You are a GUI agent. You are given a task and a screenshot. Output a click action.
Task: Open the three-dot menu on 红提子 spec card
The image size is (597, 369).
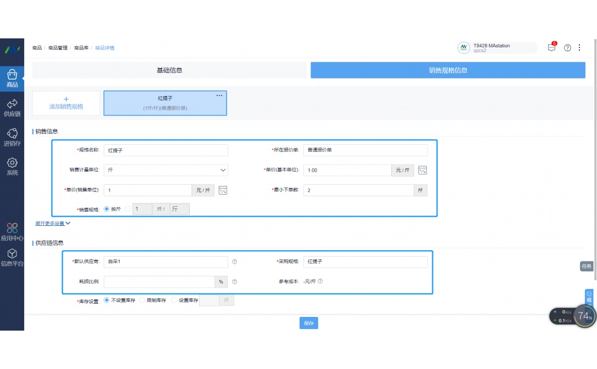click(219, 95)
